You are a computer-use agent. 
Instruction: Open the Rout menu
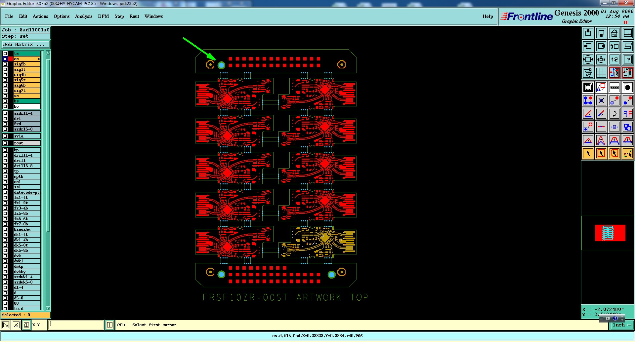pyautogui.click(x=134, y=16)
